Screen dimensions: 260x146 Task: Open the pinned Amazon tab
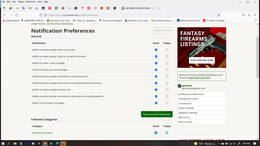[x=4, y=8]
